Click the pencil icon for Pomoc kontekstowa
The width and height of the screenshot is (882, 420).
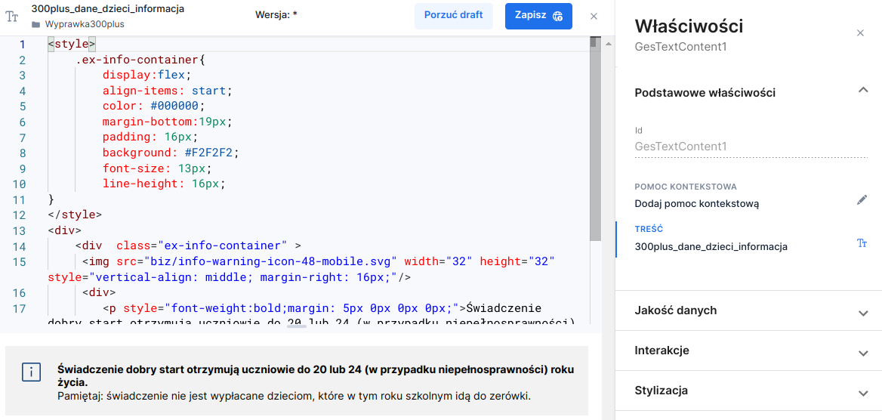(x=862, y=200)
